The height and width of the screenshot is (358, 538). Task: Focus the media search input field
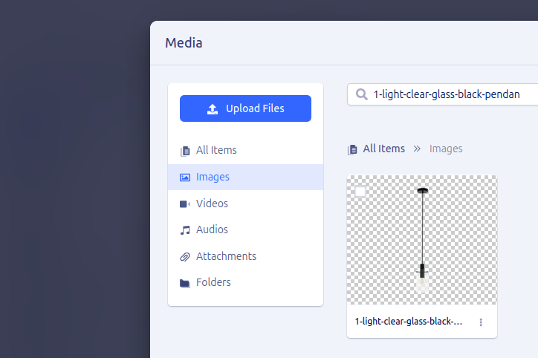[x=446, y=94]
